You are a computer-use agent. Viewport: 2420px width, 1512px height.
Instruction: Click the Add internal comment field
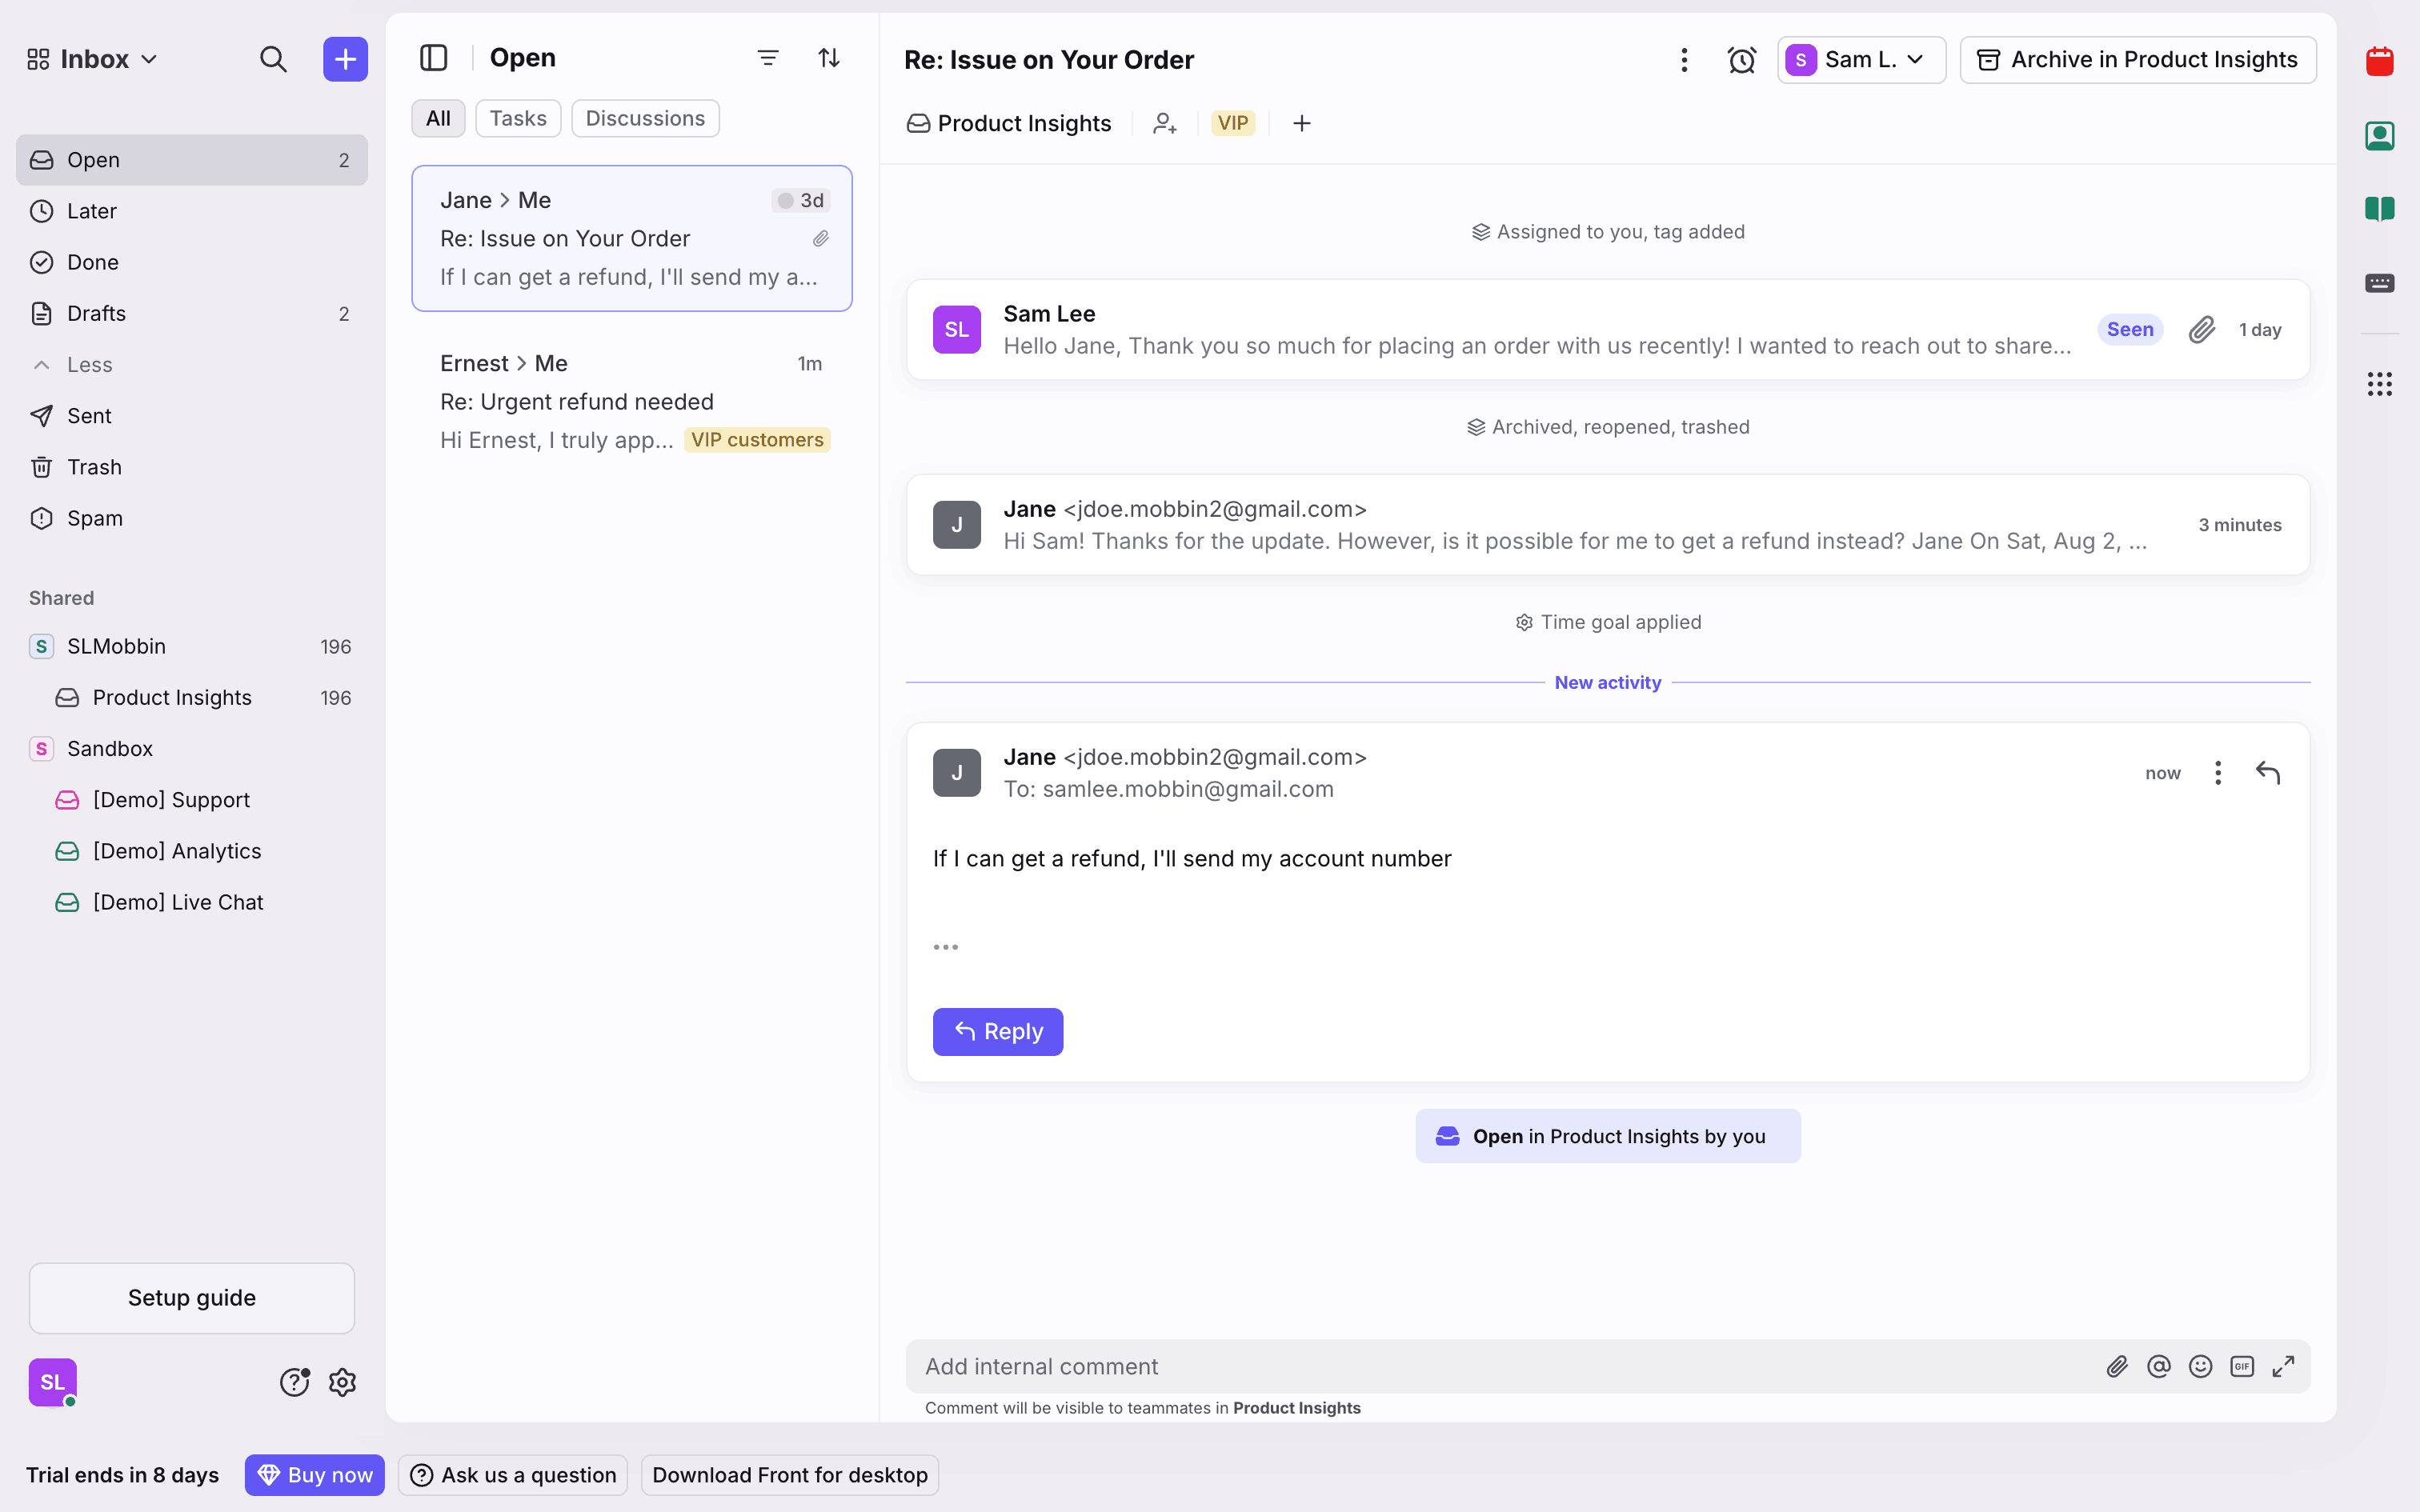[1500, 1366]
